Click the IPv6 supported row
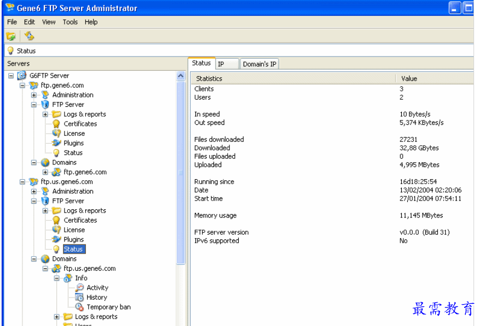The image size is (479, 326). (332, 241)
